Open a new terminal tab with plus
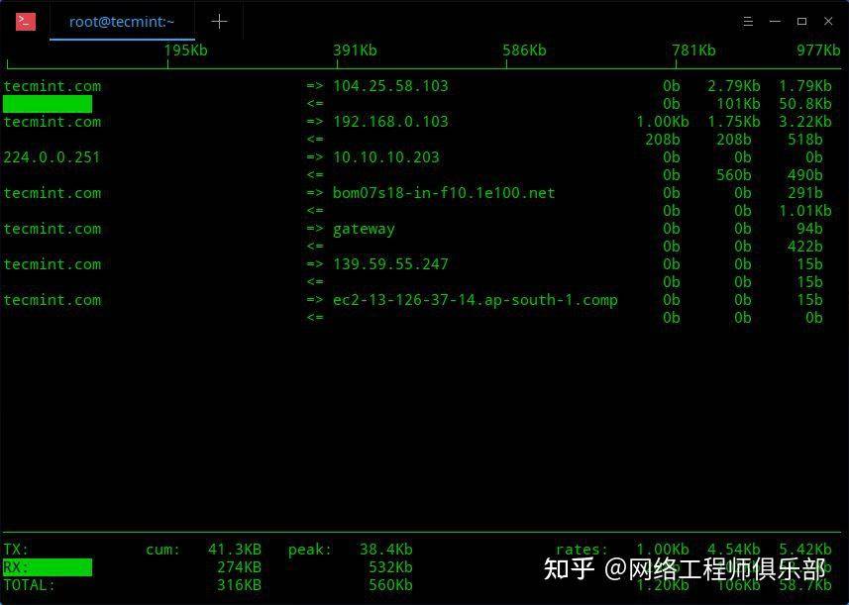Screen dimensions: 849x605 click(x=219, y=22)
